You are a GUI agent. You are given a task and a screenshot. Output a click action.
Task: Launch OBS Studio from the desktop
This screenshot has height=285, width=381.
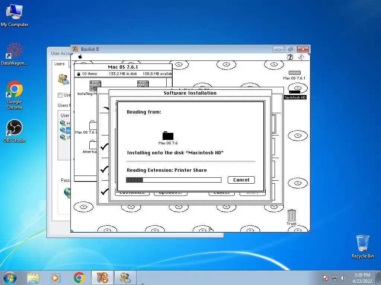[x=15, y=131]
